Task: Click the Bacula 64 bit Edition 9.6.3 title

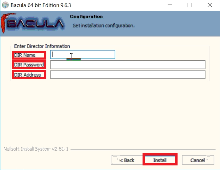Action: point(41,5)
